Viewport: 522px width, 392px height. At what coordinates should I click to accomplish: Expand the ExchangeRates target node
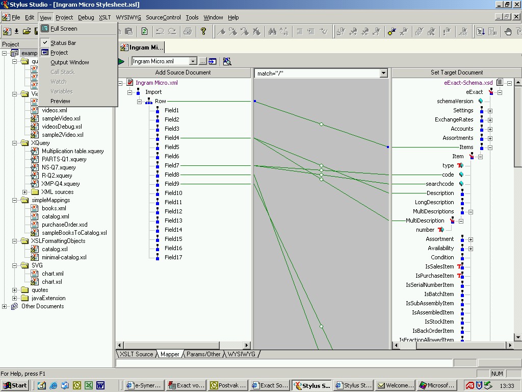[x=490, y=120]
